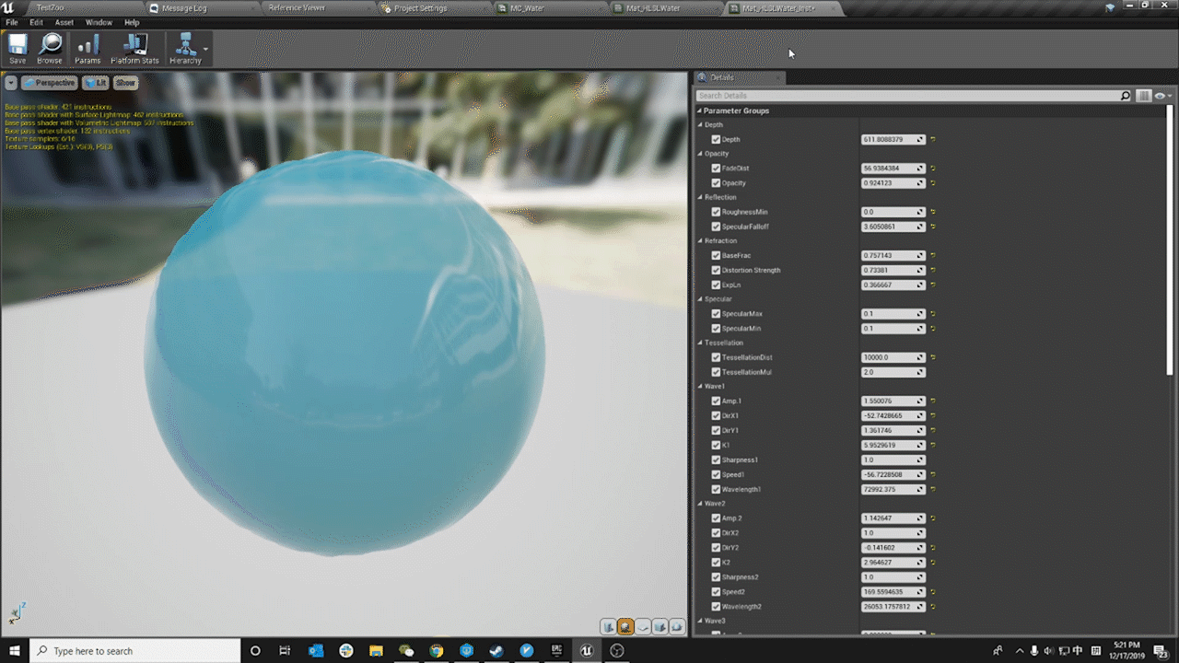Select the plane preview mesh icon
The width and height of the screenshot is (1179, 663).
point(643,627)
